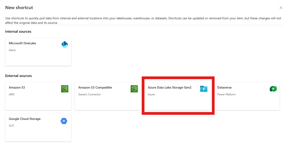The height and width of the screenshot is (163, 288).
Task: Select the Google Cloud Storage title
Action: [25, 119]
